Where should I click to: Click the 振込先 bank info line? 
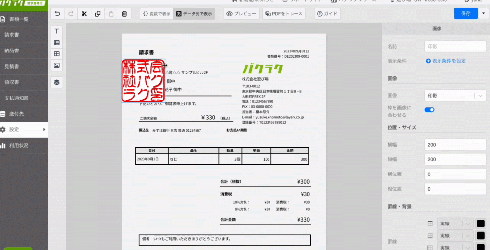point(170,130)
